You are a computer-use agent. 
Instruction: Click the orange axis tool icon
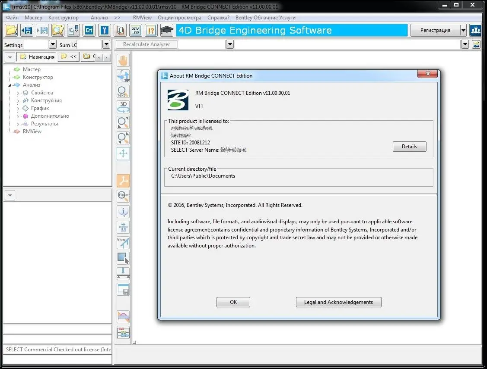[123, 180]
